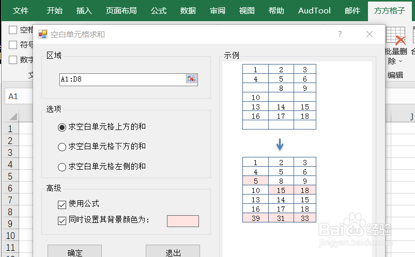Click the dialog help question mark

pos(340,34)
